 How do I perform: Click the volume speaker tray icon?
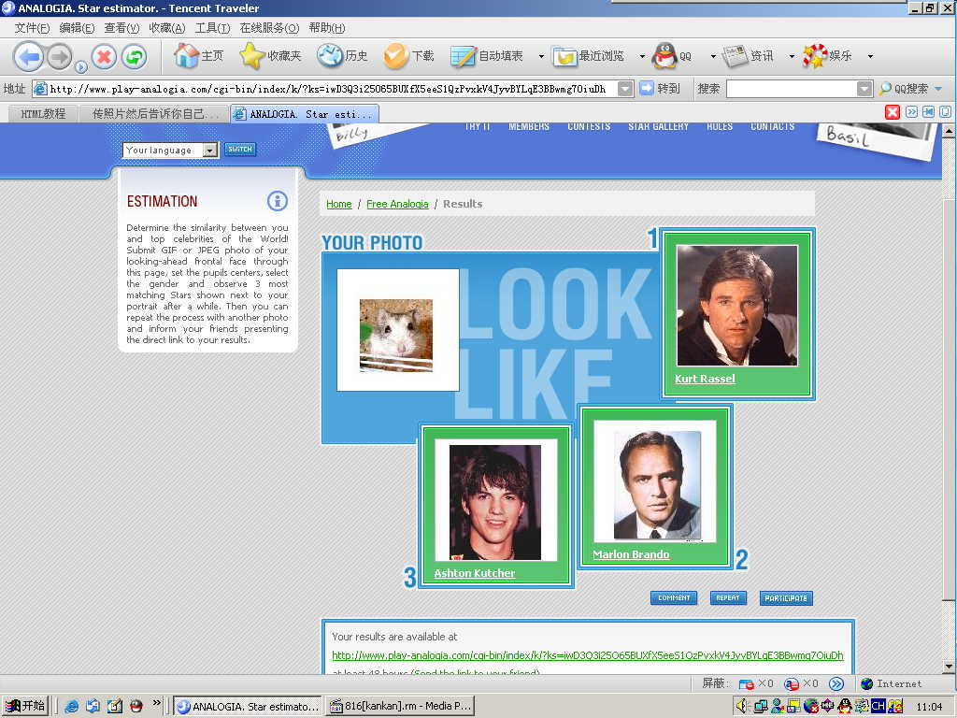click(741, 707)
